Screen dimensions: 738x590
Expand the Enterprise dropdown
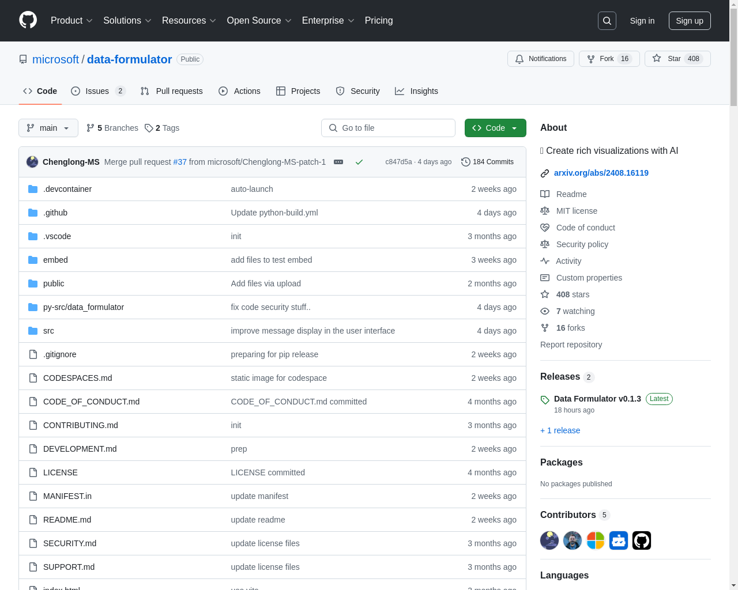(x=328, y=21)
